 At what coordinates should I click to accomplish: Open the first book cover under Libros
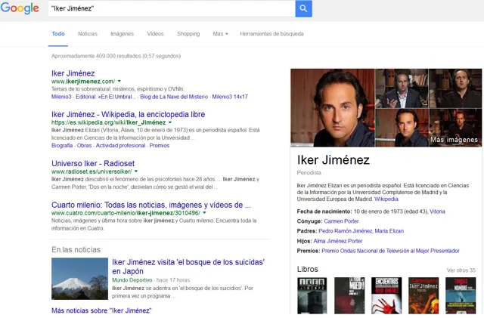pos(312,295)
